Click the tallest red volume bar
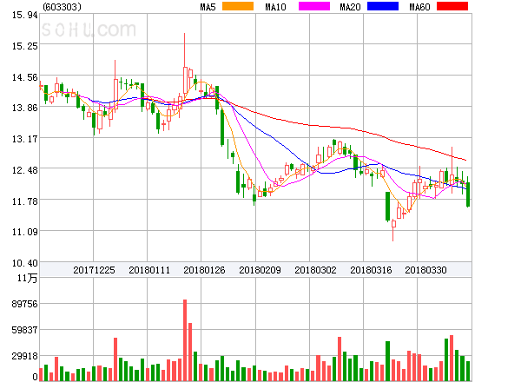The image size is (521, 382). tap(185, 340)
